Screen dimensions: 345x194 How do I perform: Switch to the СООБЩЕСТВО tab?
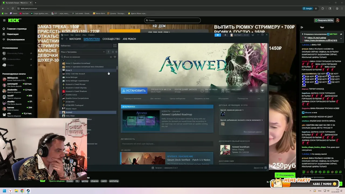click(x=111, y=39)
